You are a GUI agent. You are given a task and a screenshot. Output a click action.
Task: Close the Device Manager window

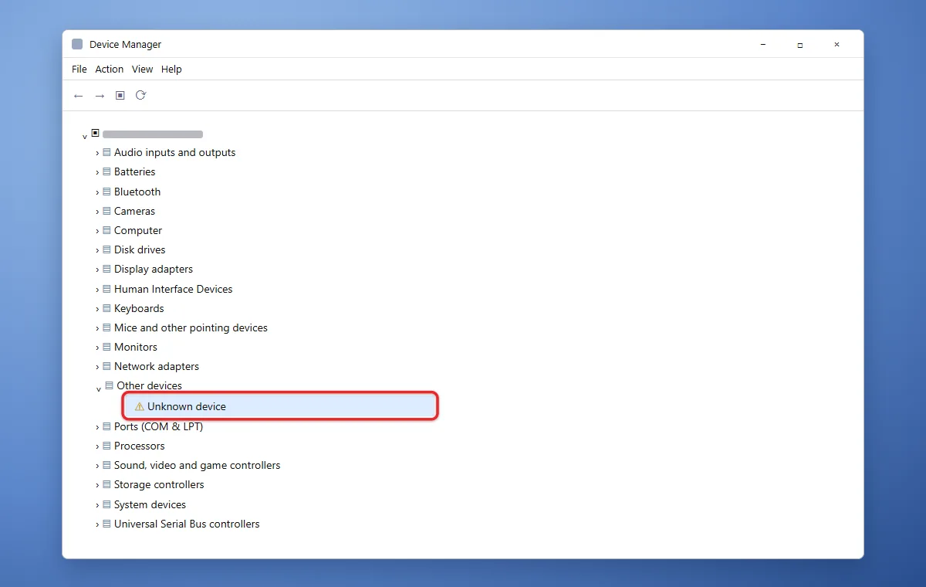tap(836, 45)
